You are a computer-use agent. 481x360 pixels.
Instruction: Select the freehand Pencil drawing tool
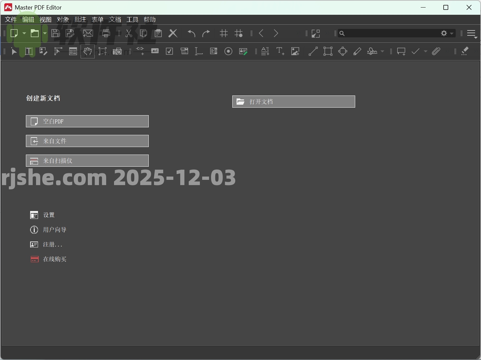[x=357, y=51]
